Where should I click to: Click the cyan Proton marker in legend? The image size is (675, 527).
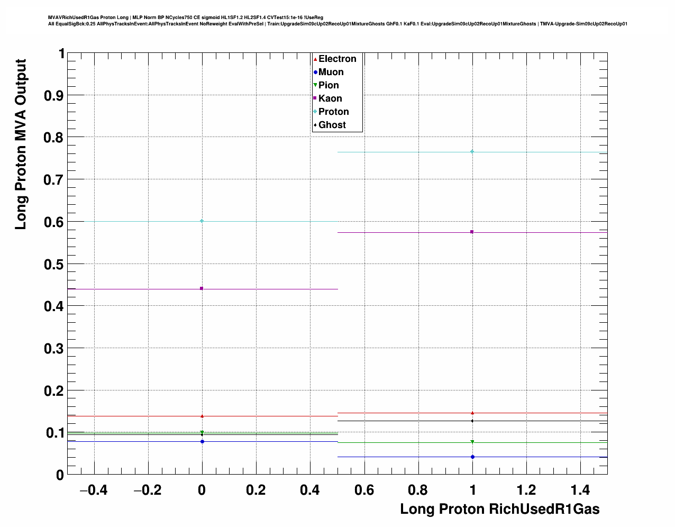pyautogui.click(x=315, y=112)
